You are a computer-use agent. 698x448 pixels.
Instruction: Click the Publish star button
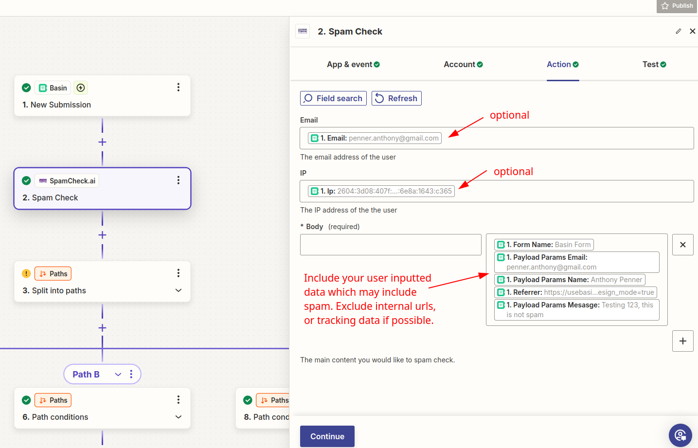[x=677, y=6]
